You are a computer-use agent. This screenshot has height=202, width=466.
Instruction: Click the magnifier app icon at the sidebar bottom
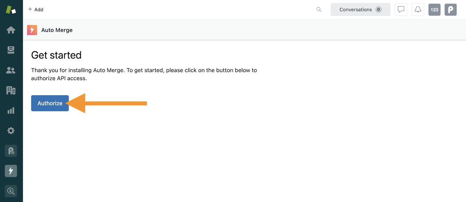[x=11, y=191]
